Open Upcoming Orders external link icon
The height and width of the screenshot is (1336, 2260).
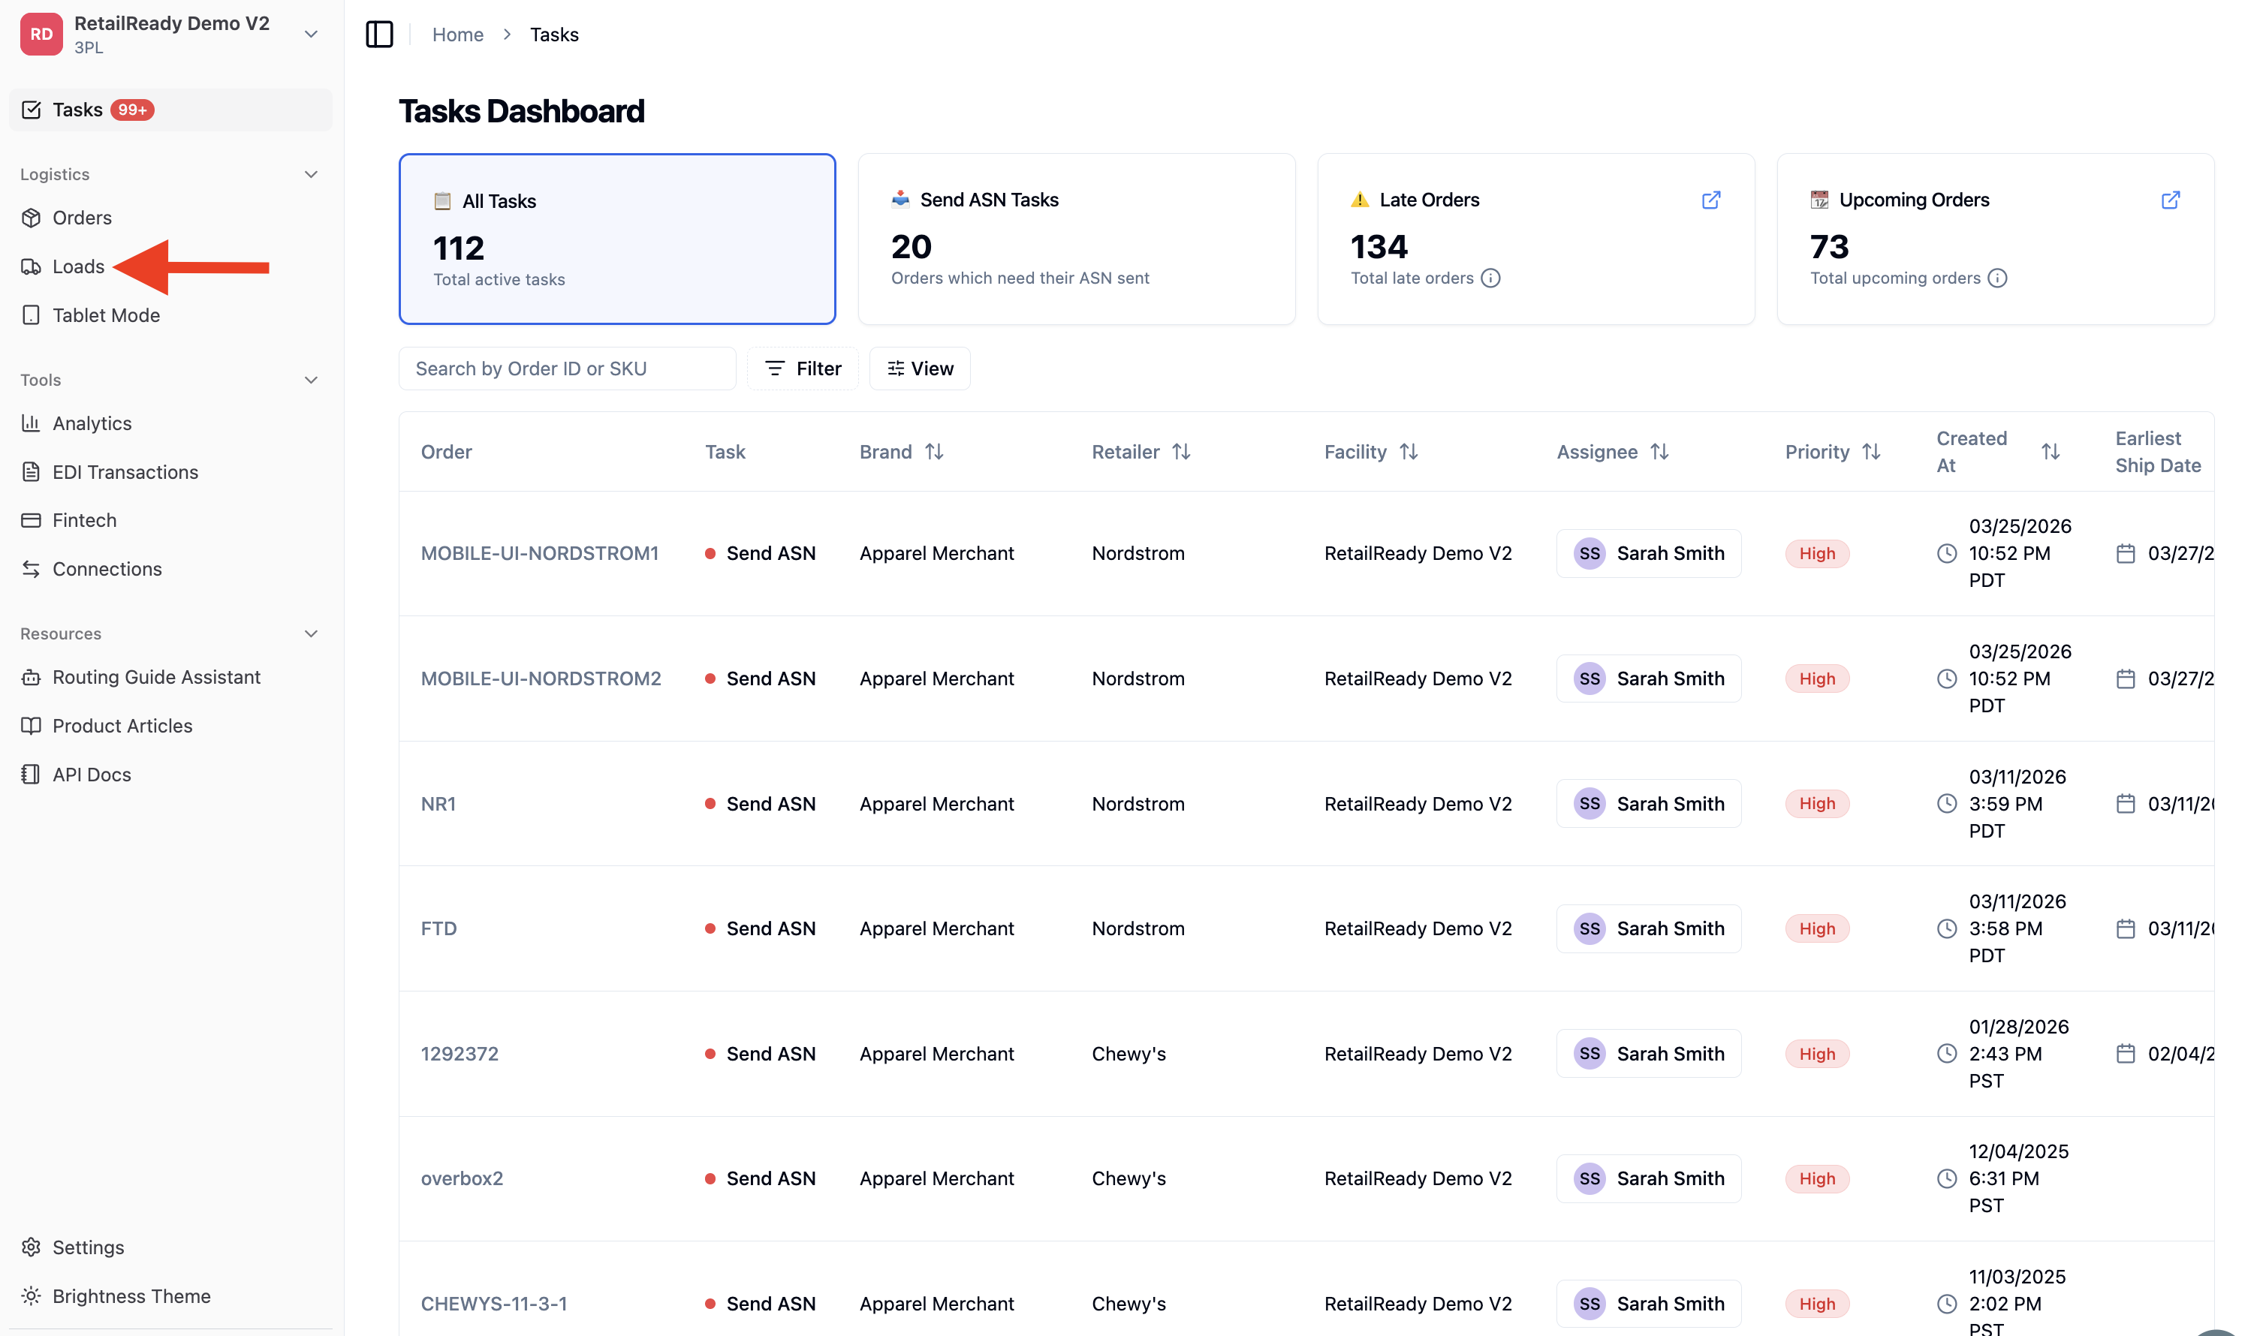point(2170,200)
